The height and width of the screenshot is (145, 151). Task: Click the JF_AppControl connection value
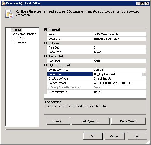(117, 74)
